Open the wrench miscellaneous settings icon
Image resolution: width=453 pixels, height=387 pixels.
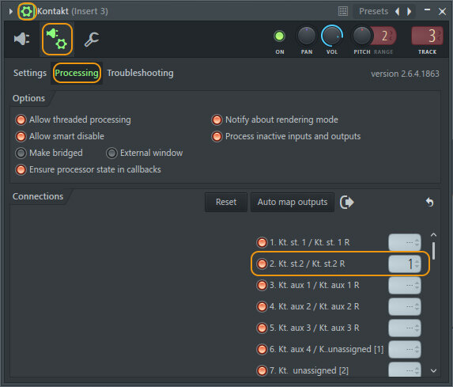(92, 40)
